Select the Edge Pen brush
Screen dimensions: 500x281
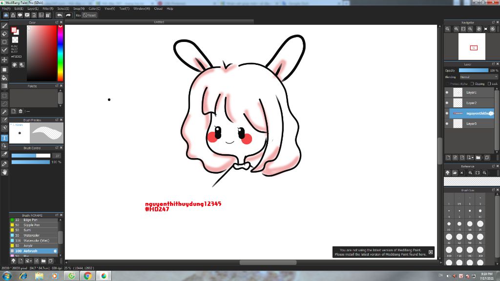[34, 220]
